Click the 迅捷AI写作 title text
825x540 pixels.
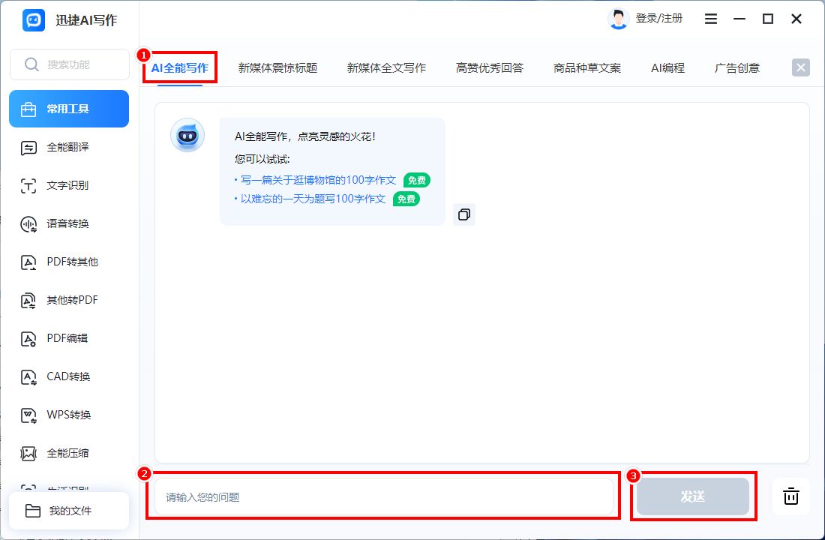86,20
